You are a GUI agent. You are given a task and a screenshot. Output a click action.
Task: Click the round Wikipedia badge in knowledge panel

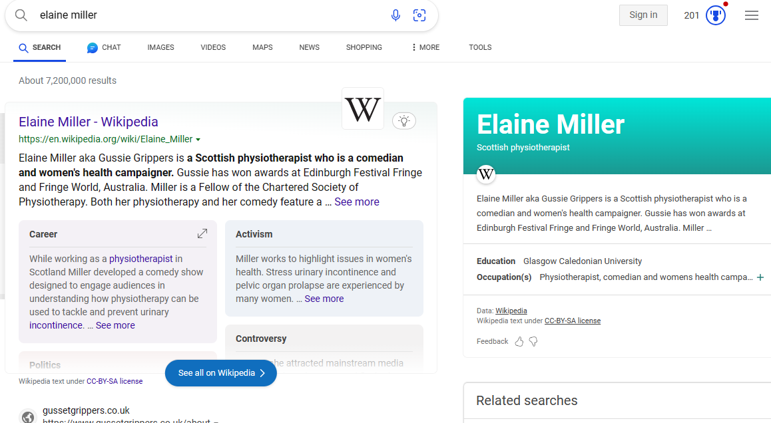(486, 174)
